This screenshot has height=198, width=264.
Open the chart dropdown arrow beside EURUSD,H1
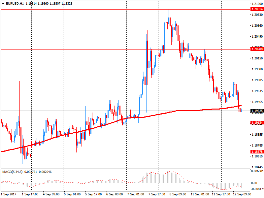click(3, 4)
